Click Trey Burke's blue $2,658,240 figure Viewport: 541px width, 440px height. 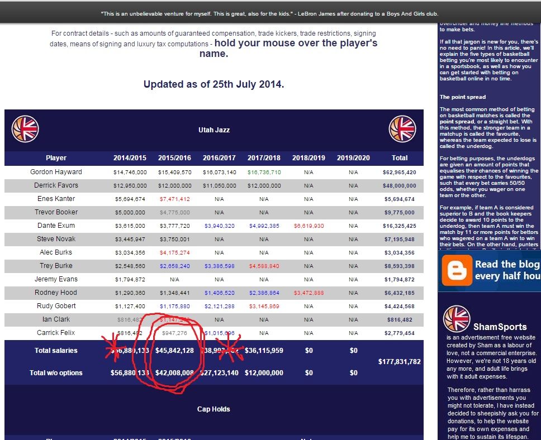(x=174, y=266)
